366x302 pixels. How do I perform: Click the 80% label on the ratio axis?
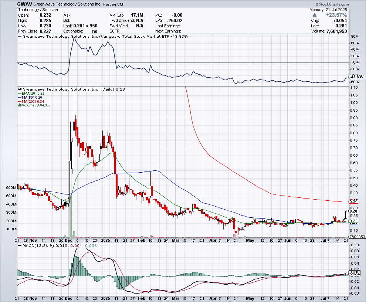pyautogui.click(x=355, y=37)
